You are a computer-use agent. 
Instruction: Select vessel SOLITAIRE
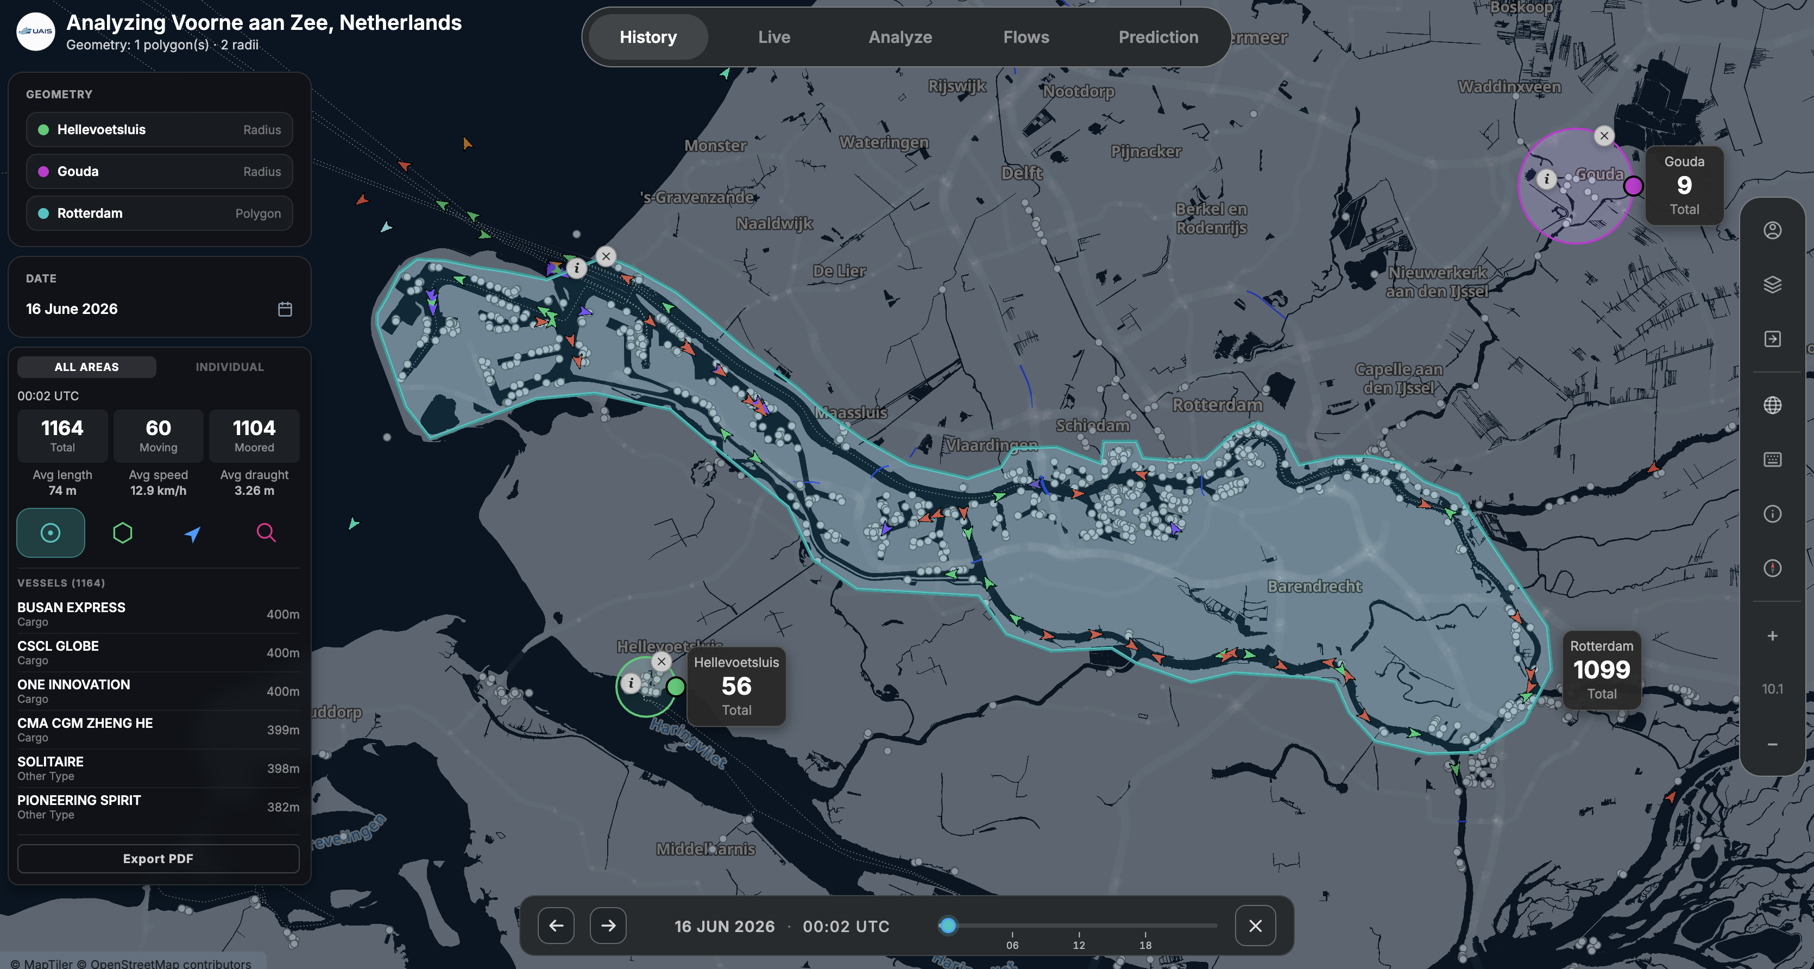pyautogui.click(x=159, y=768)
